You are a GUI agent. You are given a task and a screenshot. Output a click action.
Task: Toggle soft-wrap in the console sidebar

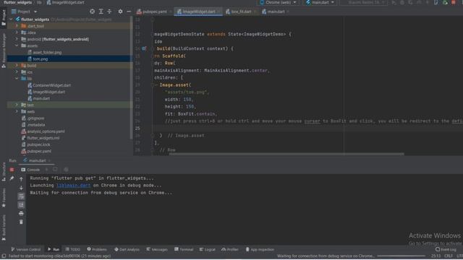[21, 196]
